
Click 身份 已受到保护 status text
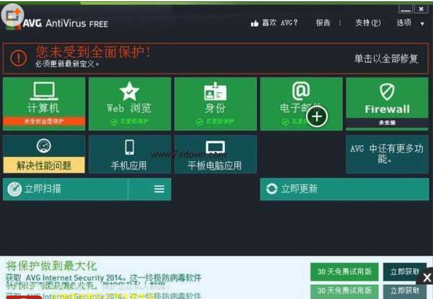[x=215, y=122]
